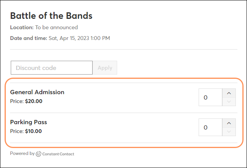
Task: Increase General Admission ticket quantity
Action: point(229,93)
